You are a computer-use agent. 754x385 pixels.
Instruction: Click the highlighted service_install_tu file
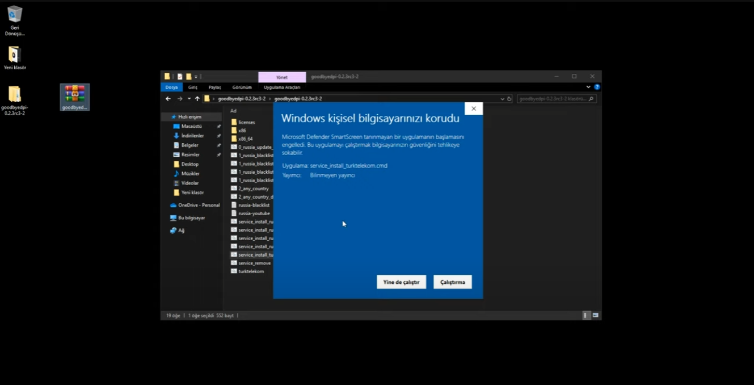(252, 255)
